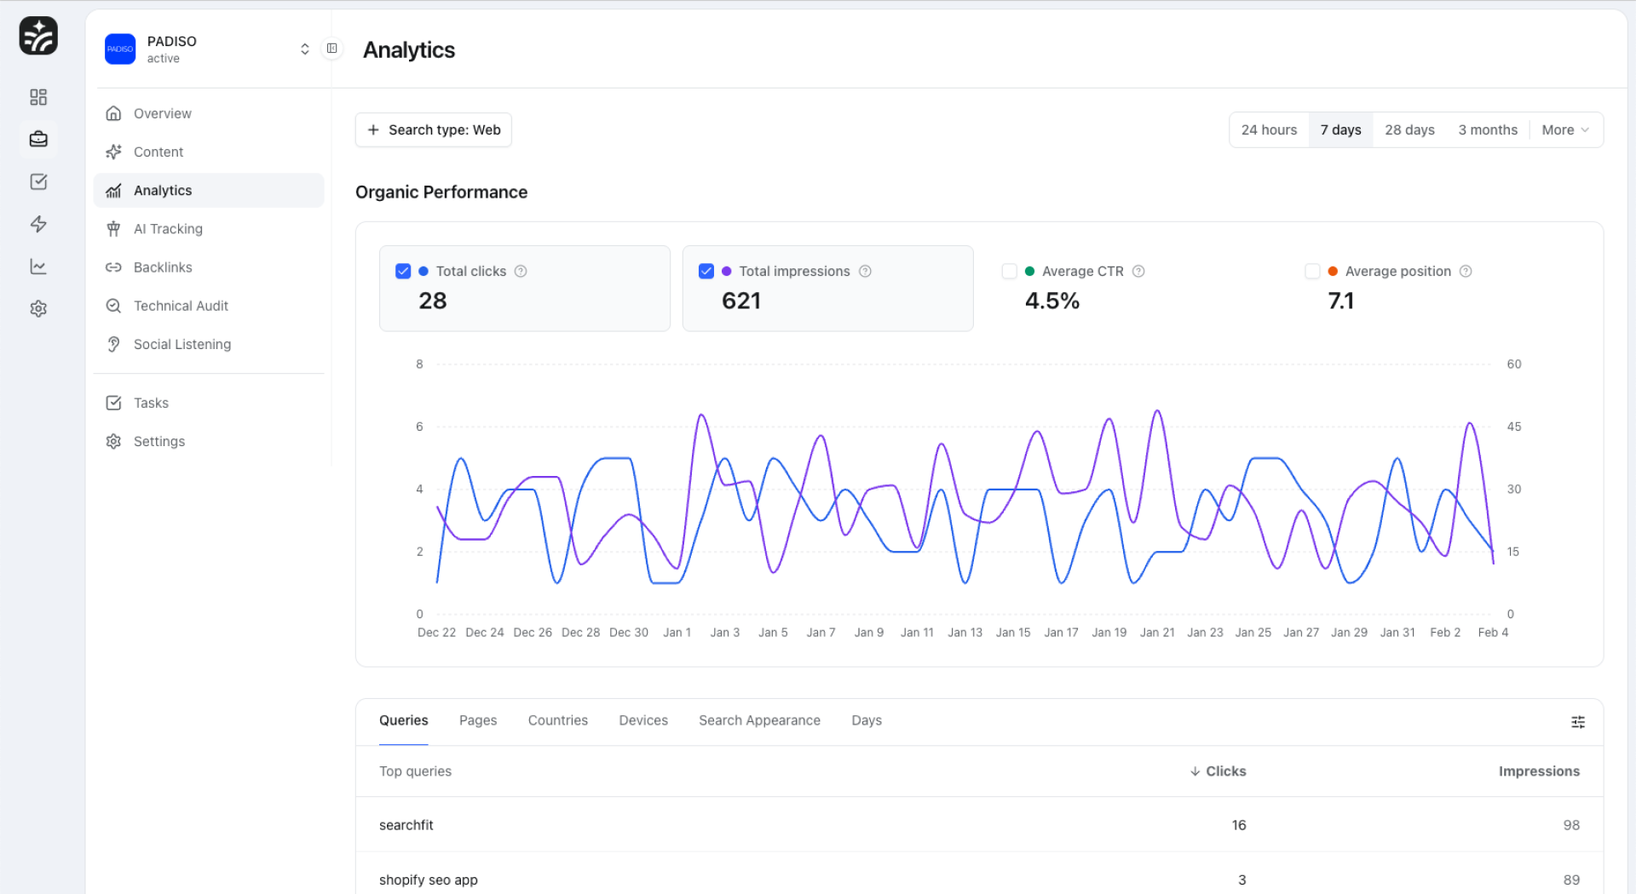Enable the Average position checkbox

[x=1312, y=272]
